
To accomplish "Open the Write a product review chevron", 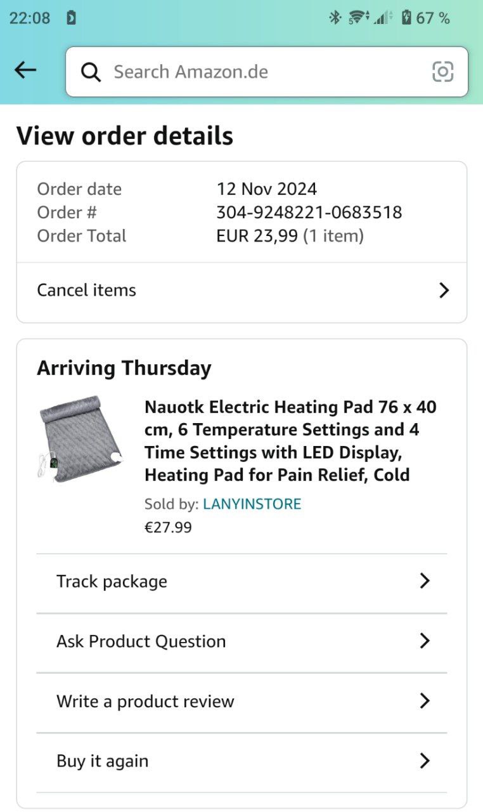I will coord(425,701).
